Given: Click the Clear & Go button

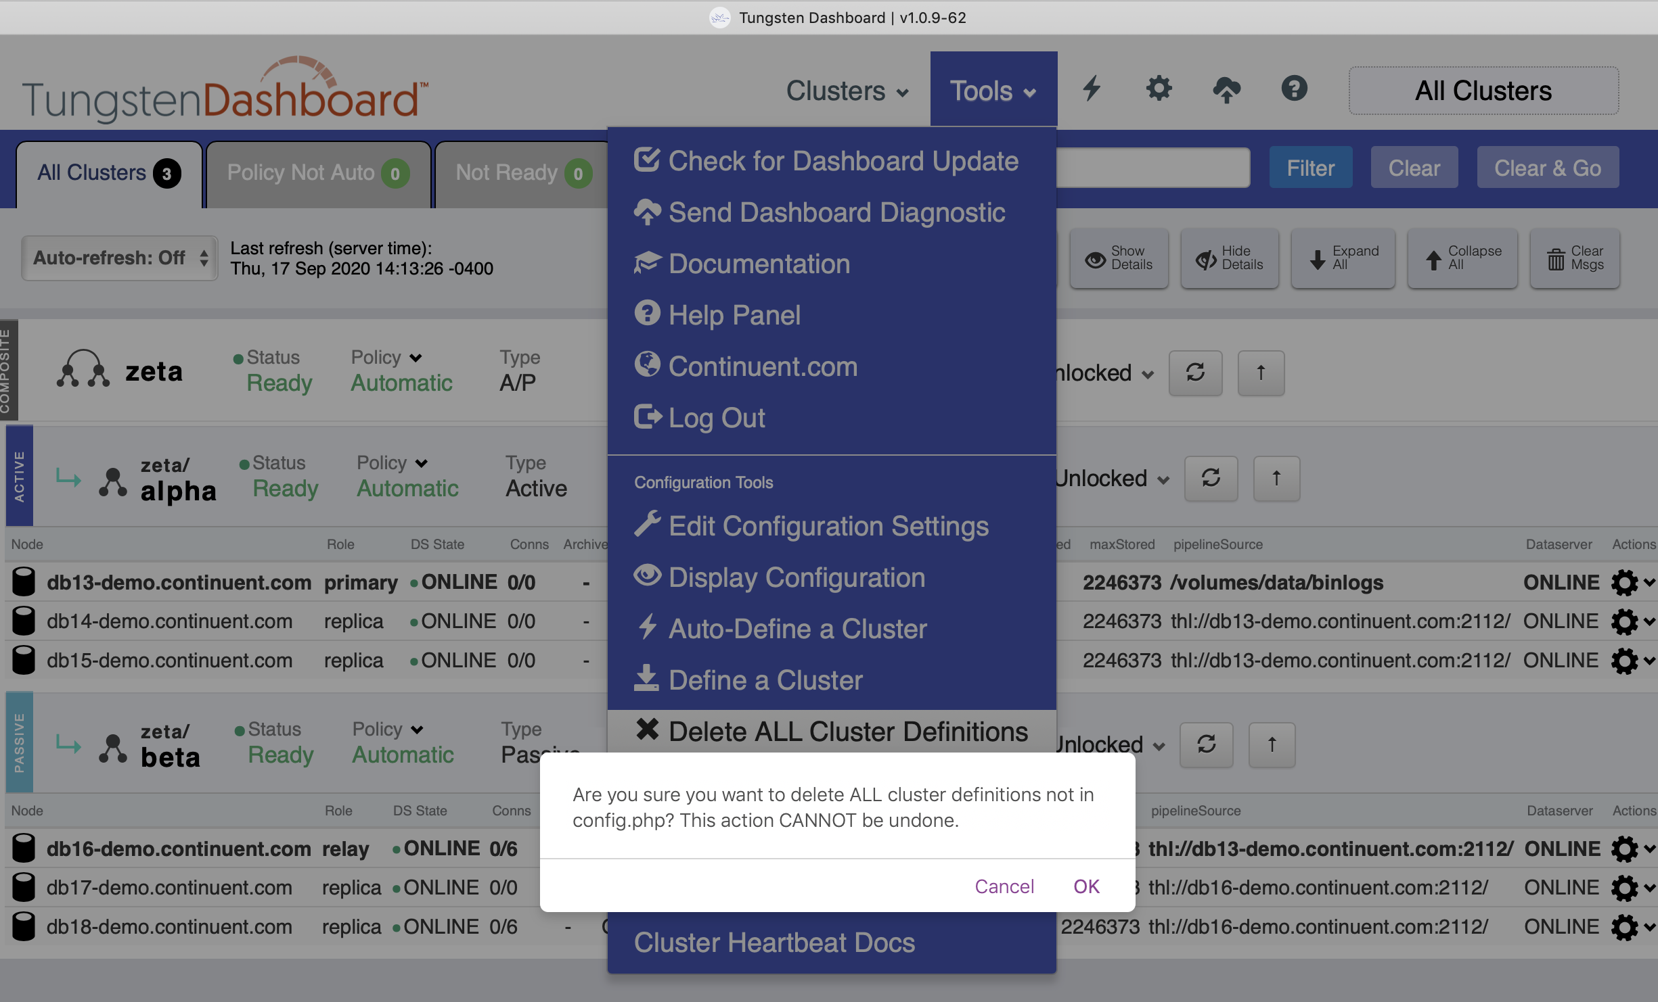Looking at the screenshot, I should pos(1548,168).
